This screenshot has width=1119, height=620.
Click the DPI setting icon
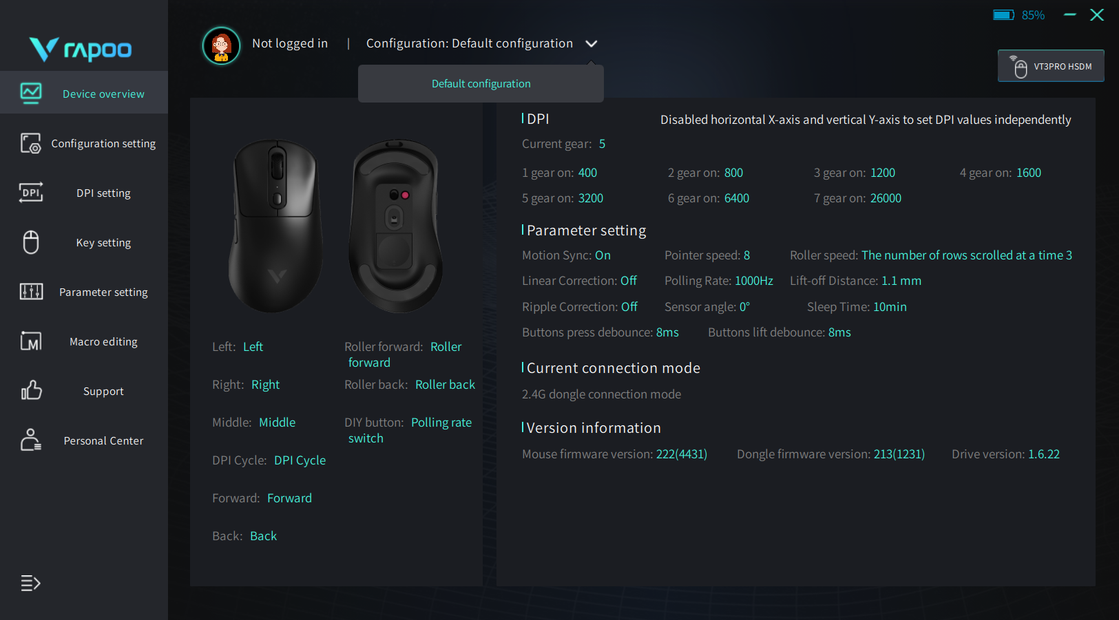tap(31, 193)
